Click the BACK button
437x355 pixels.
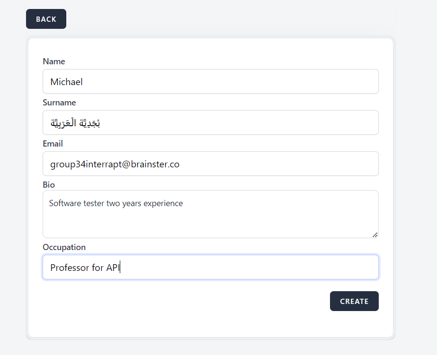click(46, 19)
